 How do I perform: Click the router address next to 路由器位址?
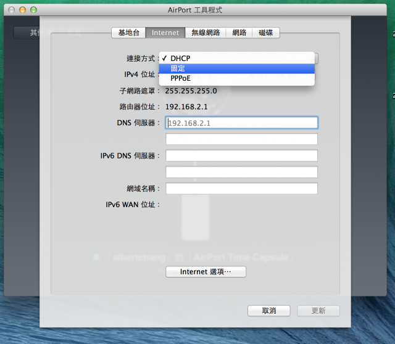[x=186, y=107]
